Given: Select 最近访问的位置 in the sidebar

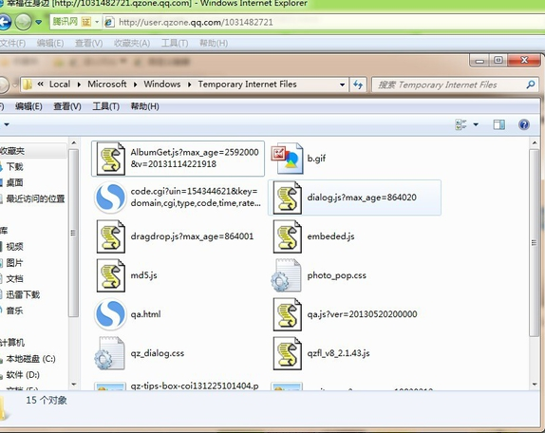Looking at the screenshot, I should click(x=35, y=198).
